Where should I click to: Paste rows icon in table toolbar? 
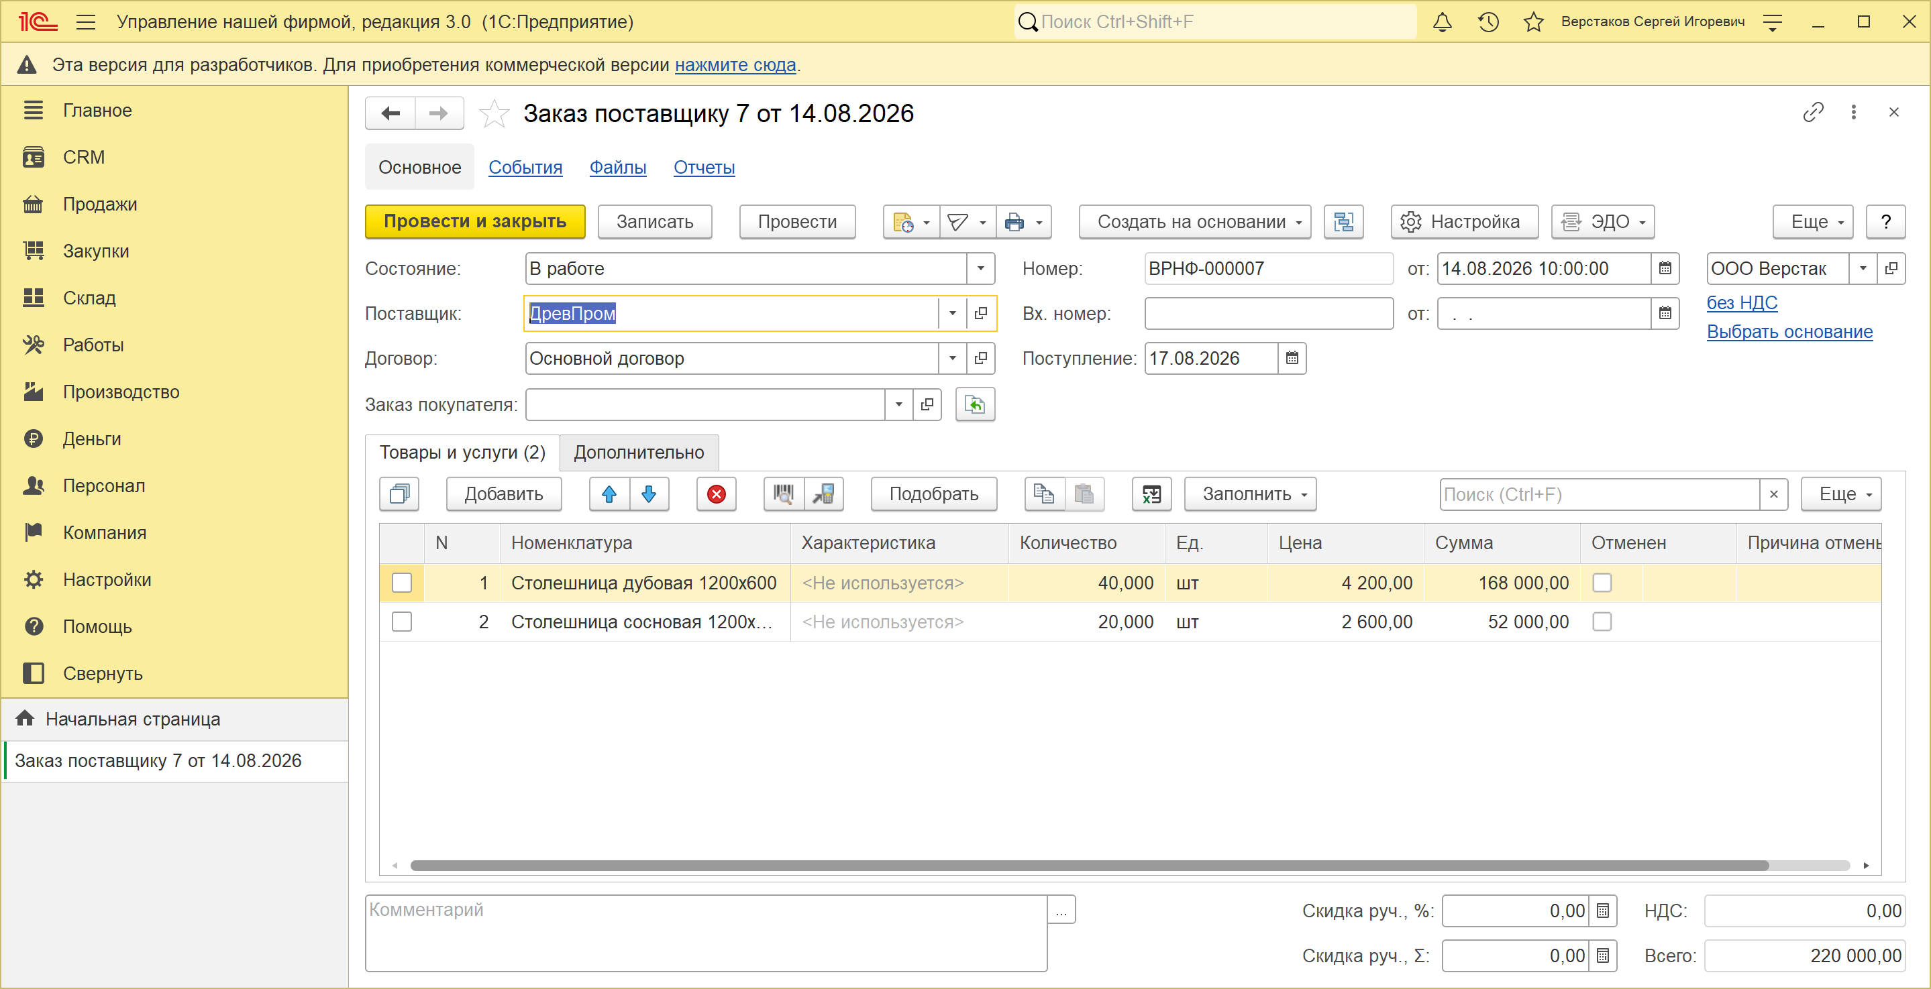1084,493
